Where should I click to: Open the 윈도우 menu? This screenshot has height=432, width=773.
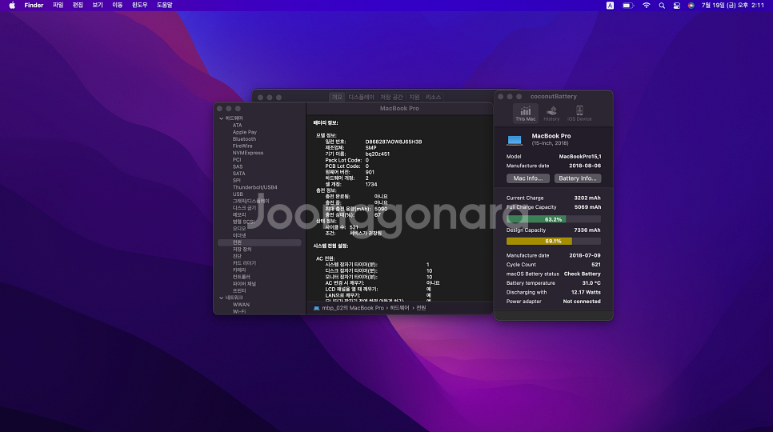coord(139,5)
